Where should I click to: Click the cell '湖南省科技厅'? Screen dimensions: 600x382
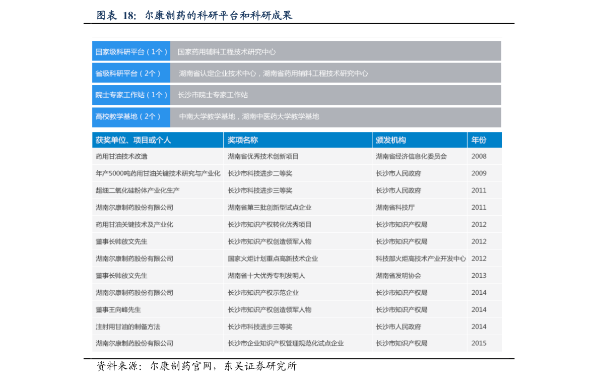point(395,208)
